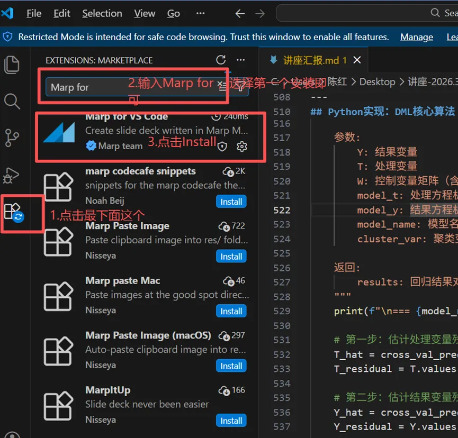The height and width of the screenshot is (438, 458).
Task: Open the Accounts icon at the activity bar bottom
Action: [12, 435]
